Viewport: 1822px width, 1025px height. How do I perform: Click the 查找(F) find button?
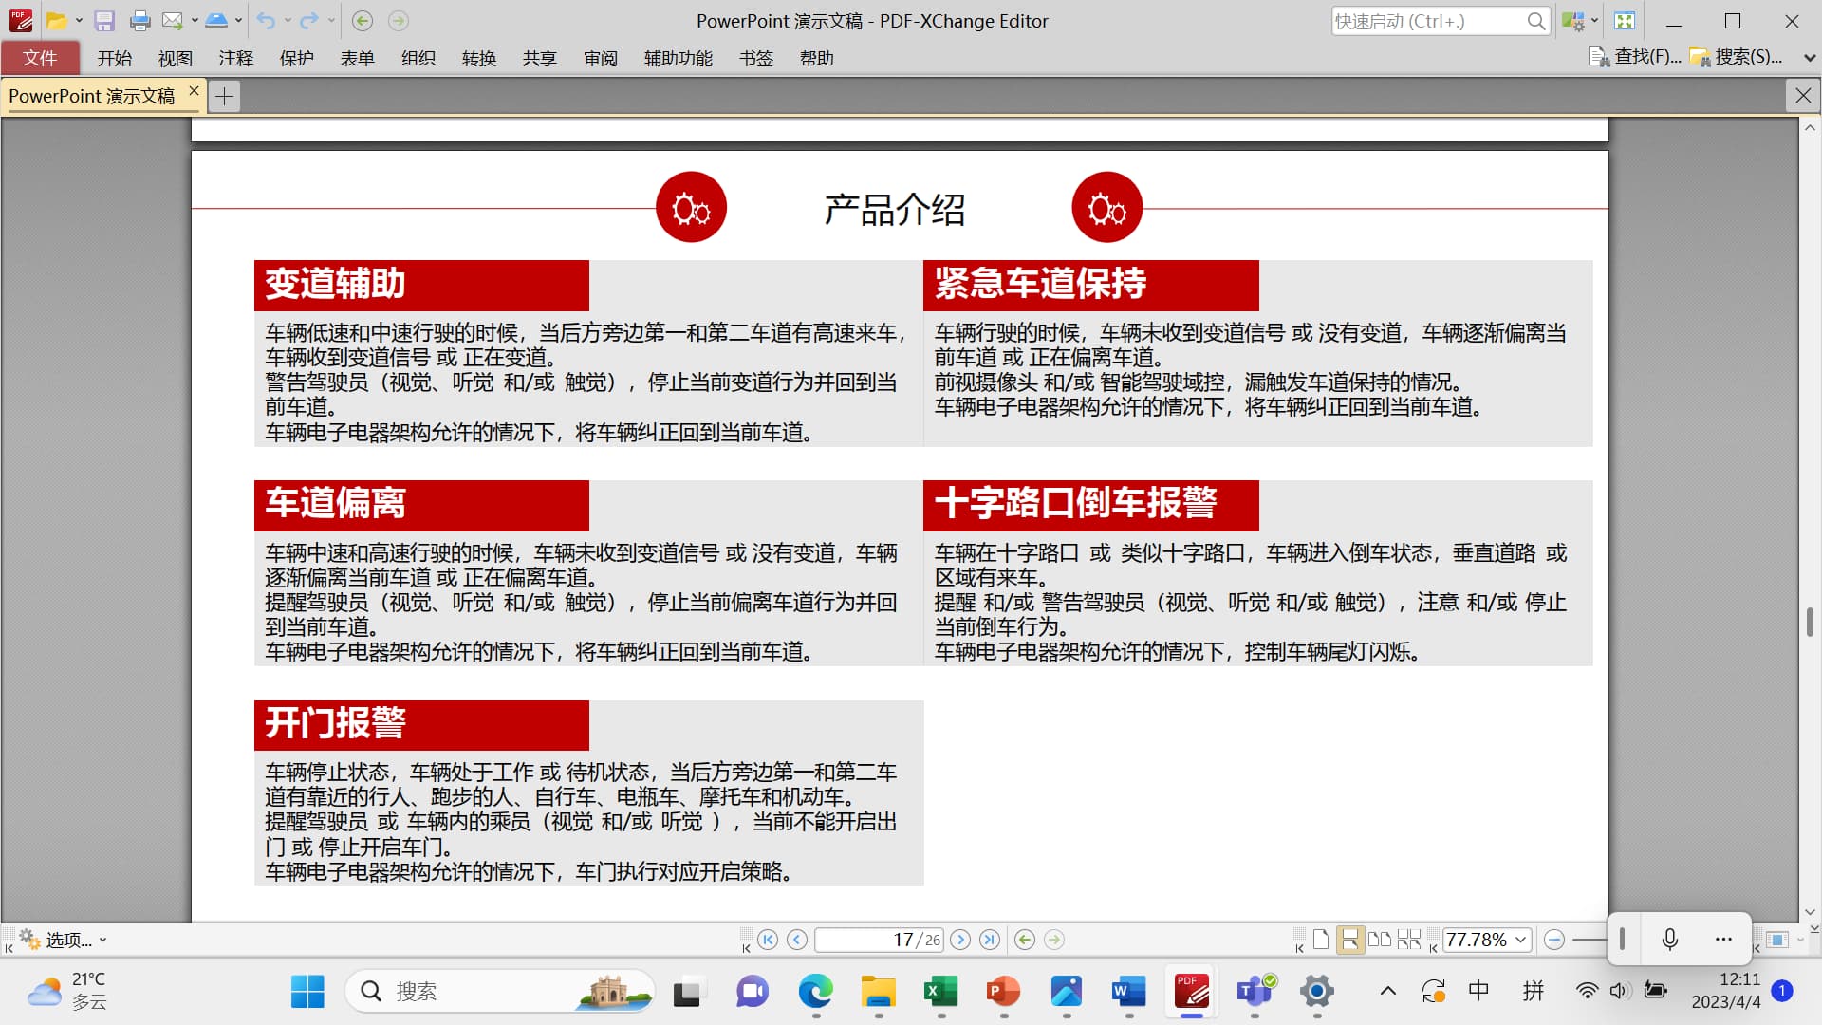(1635, 57)
